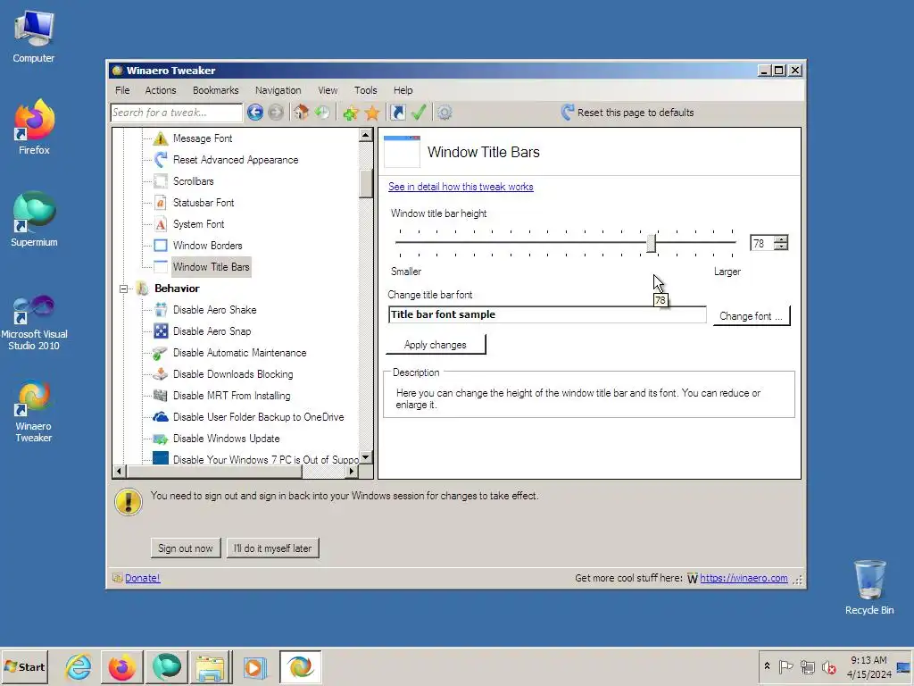Click I'll do it myself later

click(273, 548)
